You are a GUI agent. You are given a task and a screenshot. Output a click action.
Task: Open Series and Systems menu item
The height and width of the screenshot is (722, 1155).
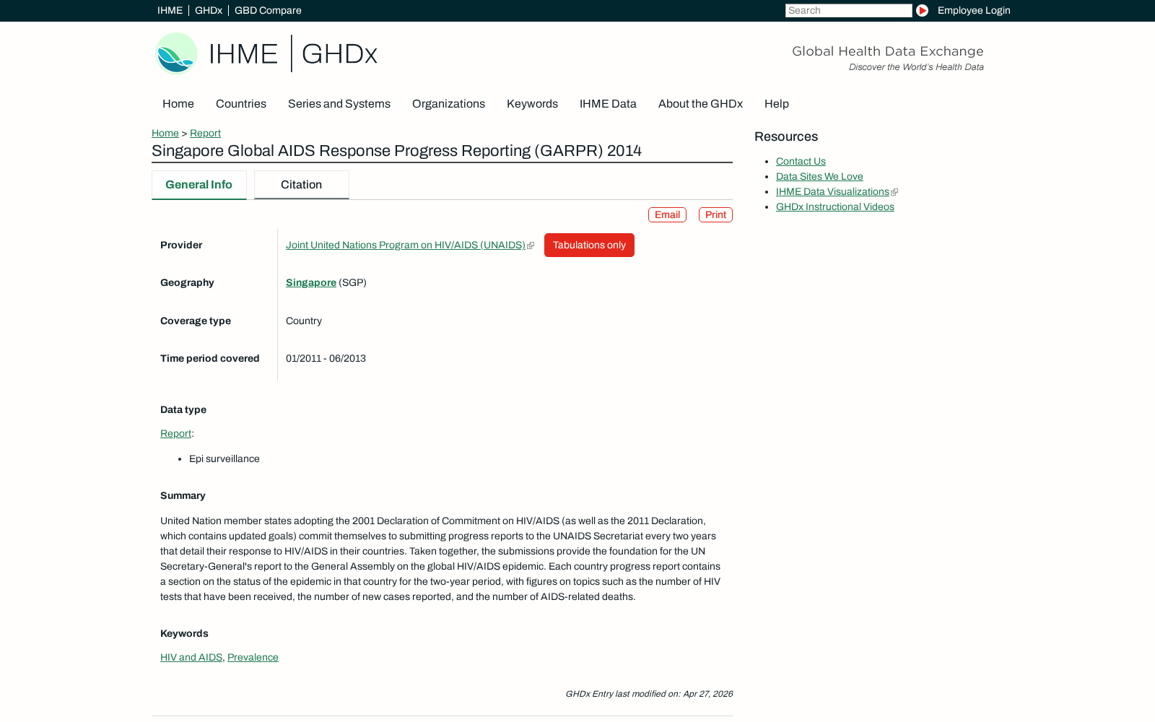339,104
